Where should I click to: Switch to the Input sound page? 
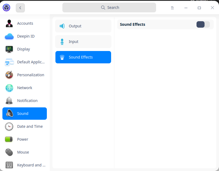click(83, 42)
